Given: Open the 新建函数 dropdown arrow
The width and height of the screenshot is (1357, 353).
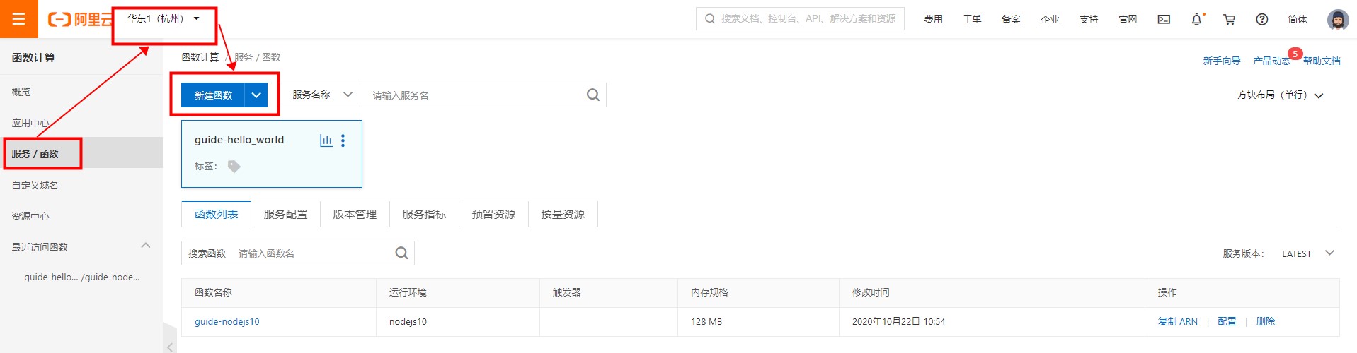Looking at the screenshot, I should click(256, 95).
